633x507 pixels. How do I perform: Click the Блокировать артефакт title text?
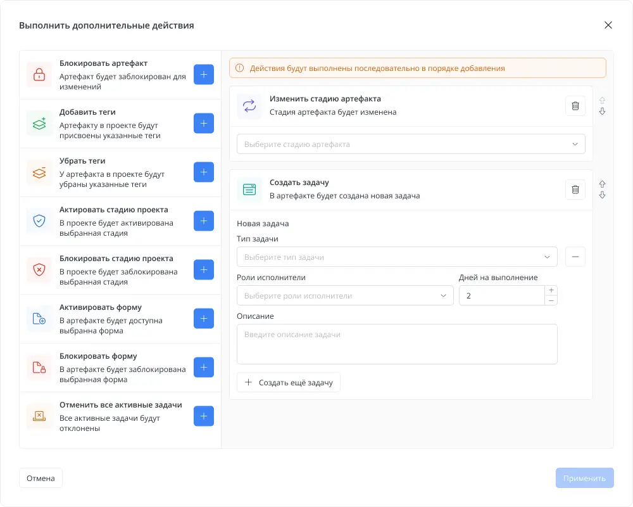coord(103,63)
